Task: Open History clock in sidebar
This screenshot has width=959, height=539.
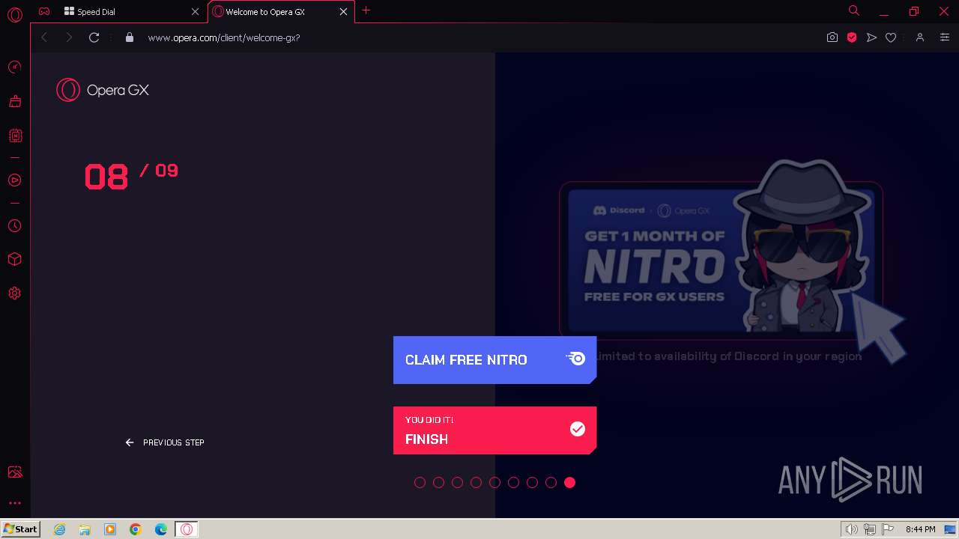Action: tap(15, 226)
